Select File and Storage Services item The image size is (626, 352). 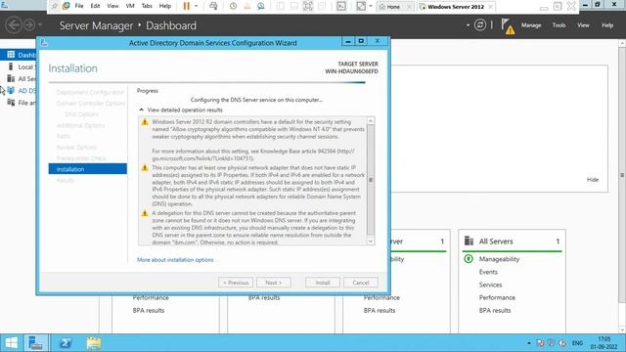click(19, 103)
